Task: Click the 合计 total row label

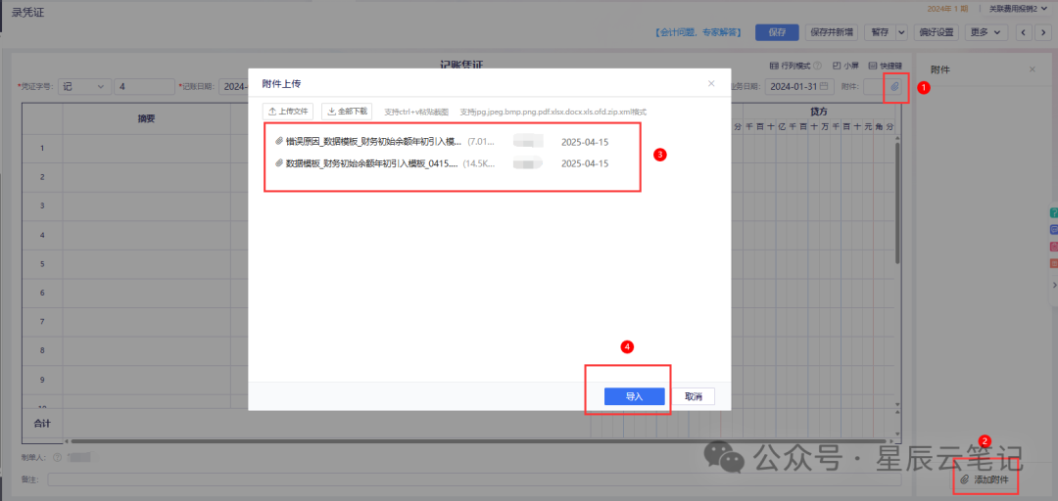Action: pos(42,423)
